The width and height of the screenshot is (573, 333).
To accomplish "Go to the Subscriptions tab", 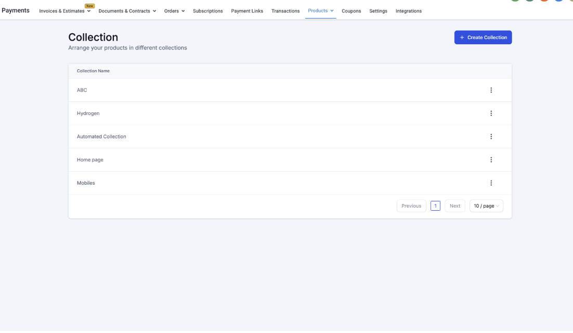I will coord(207,11).
